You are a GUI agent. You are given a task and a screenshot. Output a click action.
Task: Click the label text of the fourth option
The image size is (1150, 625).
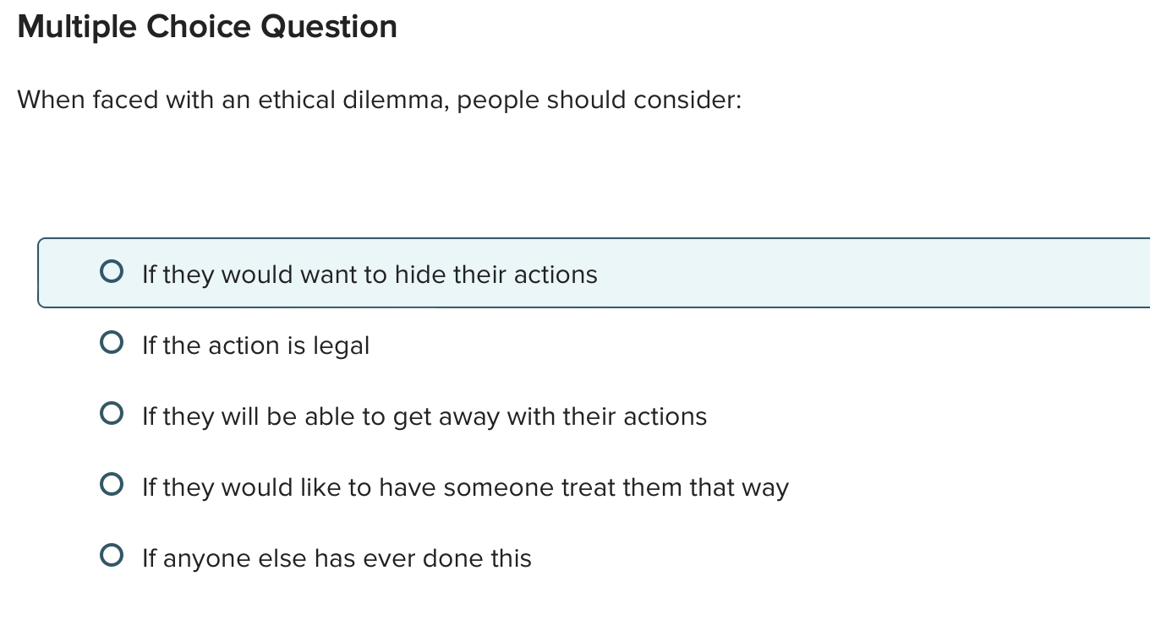tap(465, 487)
